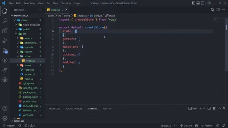Open the Search view in activity bar
Image resolution: width=228 pixels, height=128 pixels.
[5, 21]
